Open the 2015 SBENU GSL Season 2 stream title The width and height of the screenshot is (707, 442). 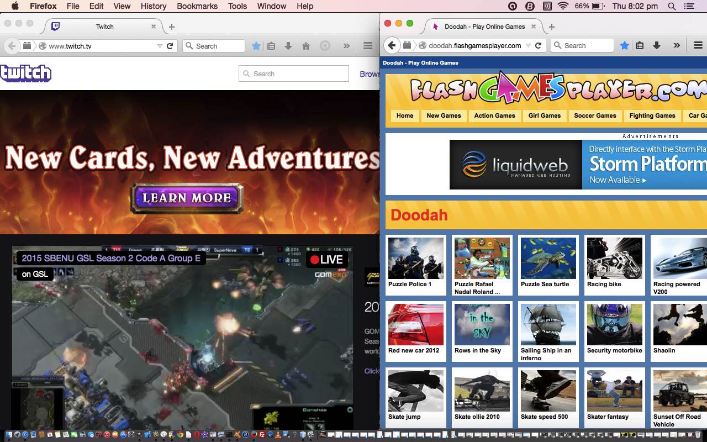[x=111, y=258]
